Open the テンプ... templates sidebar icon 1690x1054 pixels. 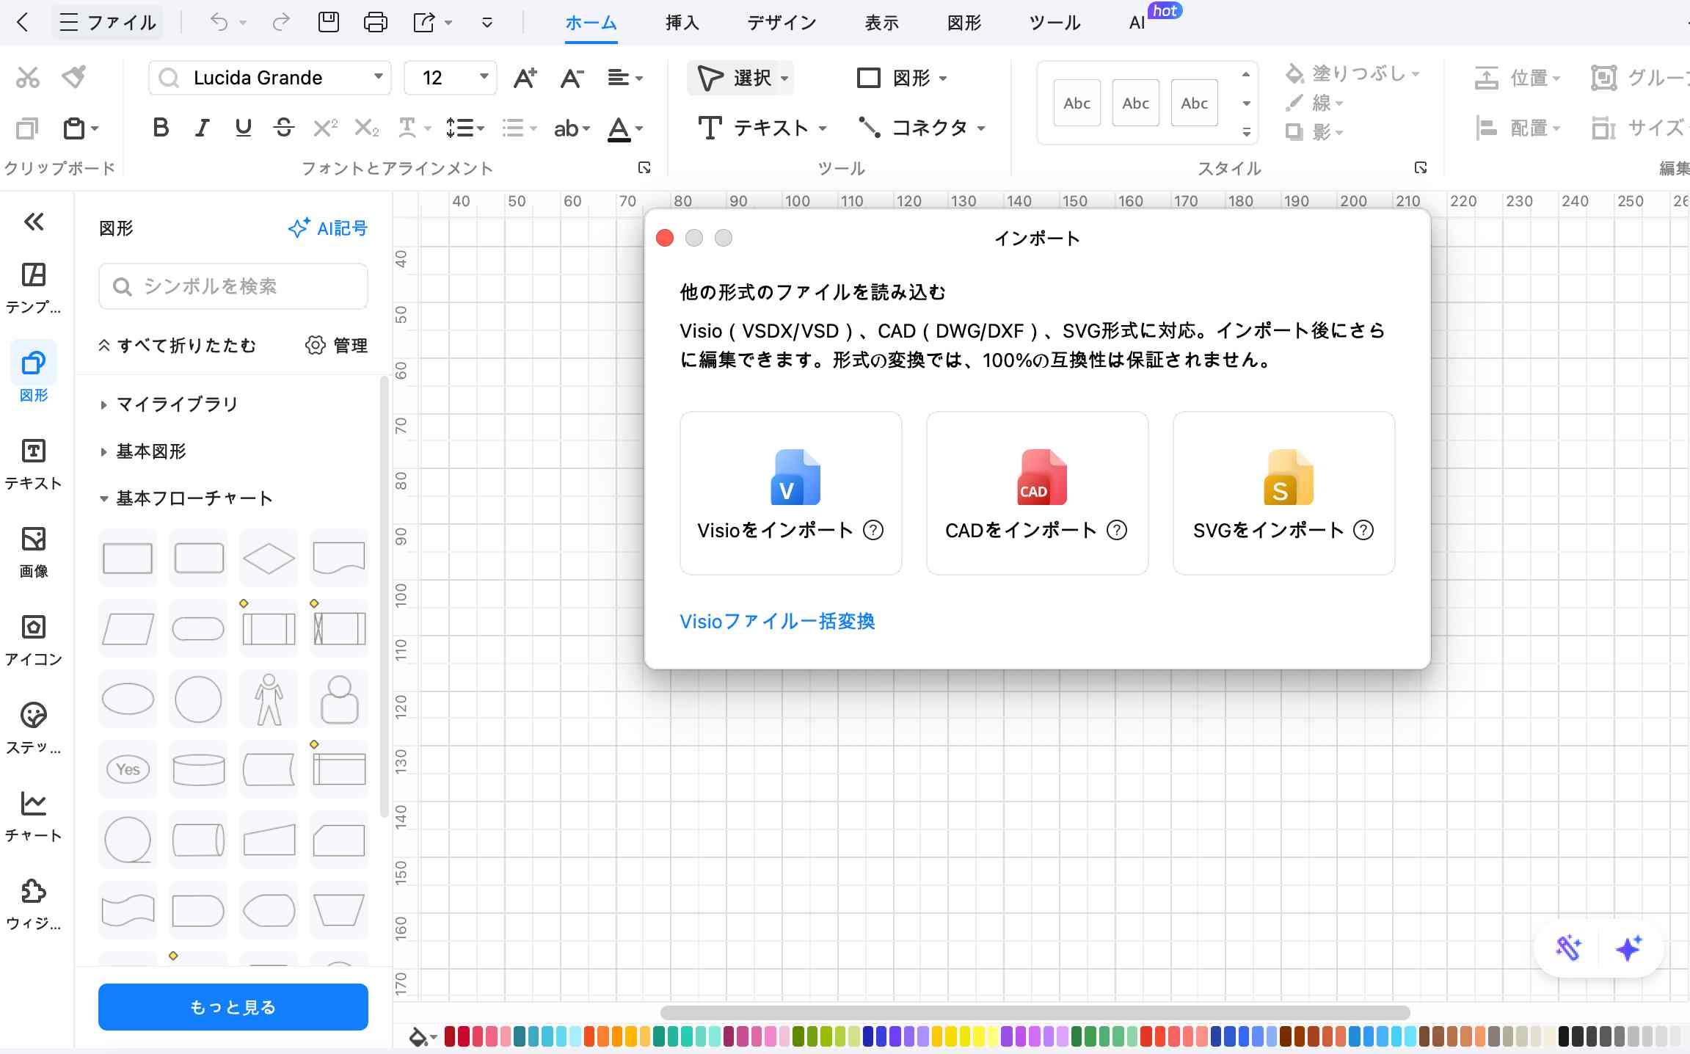[x=34, y=288]
